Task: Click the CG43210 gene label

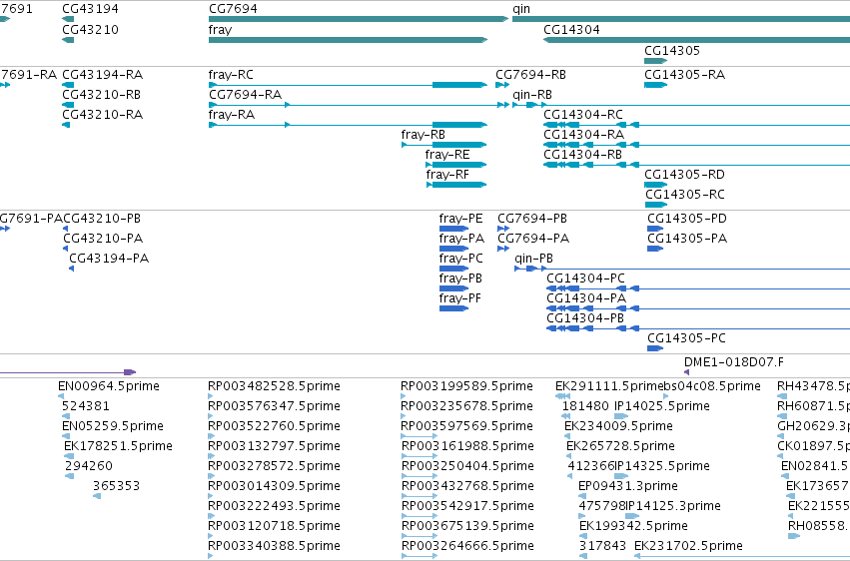Action: coord(90,29)
